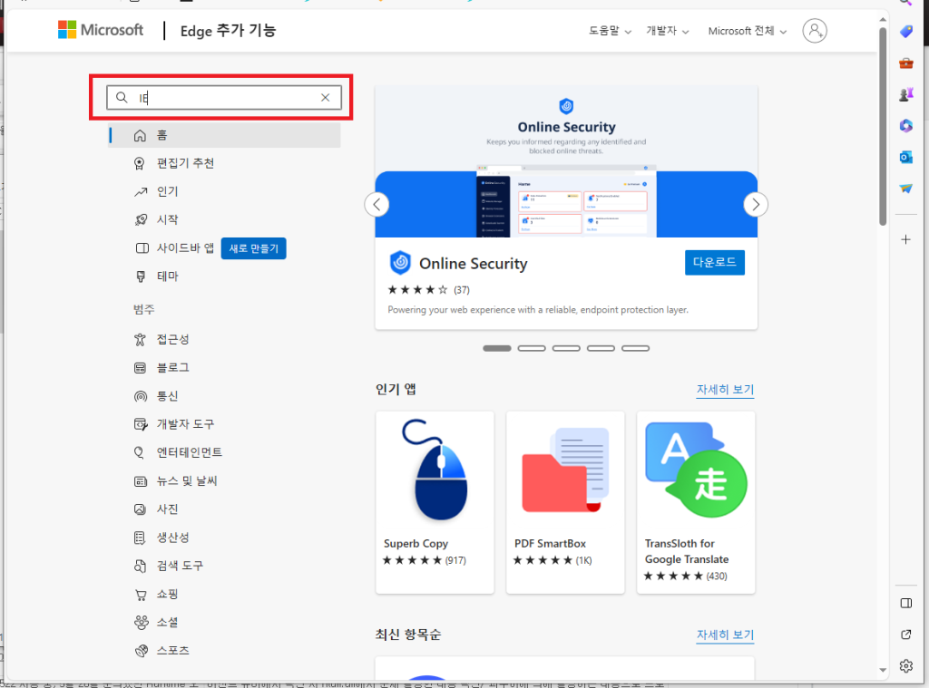Open the Tools briefcase icon in Edge sidebar

click(x=906, y=63)
